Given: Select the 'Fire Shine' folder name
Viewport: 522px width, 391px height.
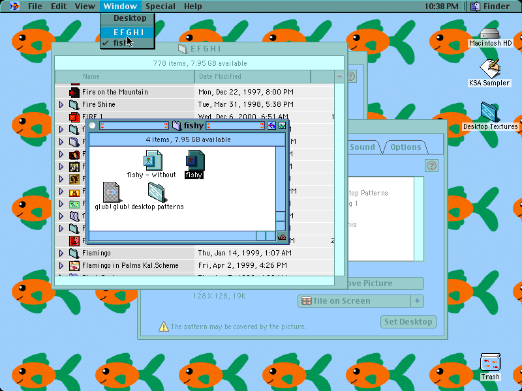Looking at the screenshot, I should click(99, 104).
